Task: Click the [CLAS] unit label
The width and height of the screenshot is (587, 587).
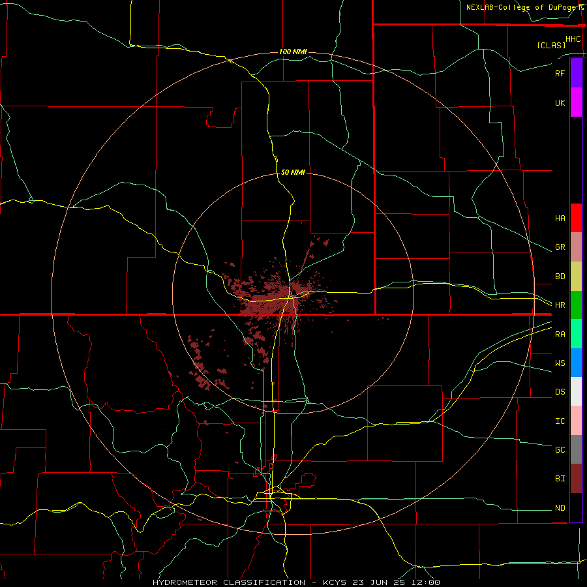Action: click(551, 45)
